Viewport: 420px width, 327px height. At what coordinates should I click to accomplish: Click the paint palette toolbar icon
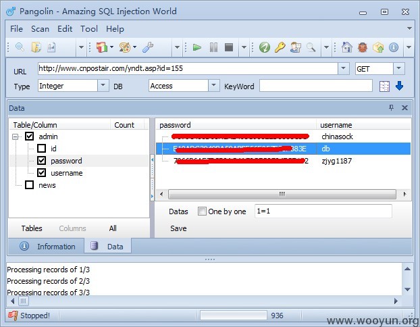coord(125,47)
